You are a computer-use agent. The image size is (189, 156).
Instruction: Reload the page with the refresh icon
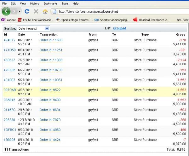pyautogui.click(x=27, y=11)
